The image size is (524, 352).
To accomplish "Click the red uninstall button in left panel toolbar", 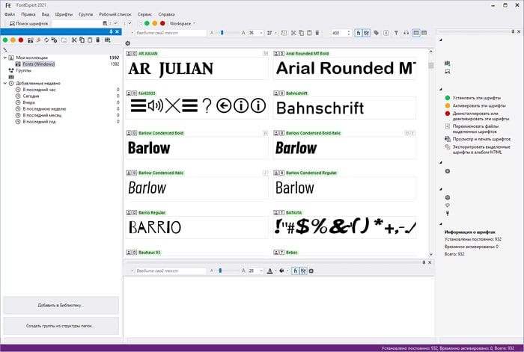I will tap(21, 40).
